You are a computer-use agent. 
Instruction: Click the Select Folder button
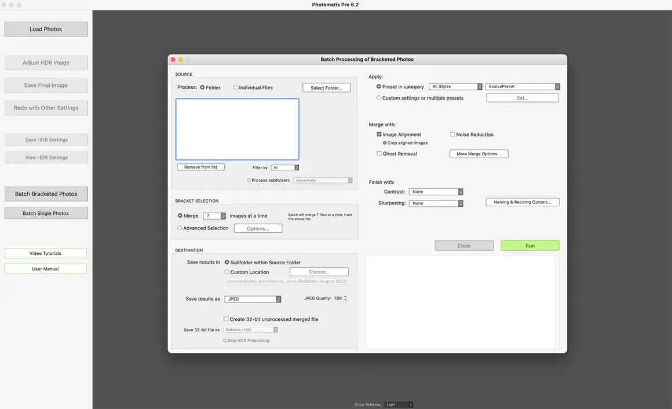(327, 88)
